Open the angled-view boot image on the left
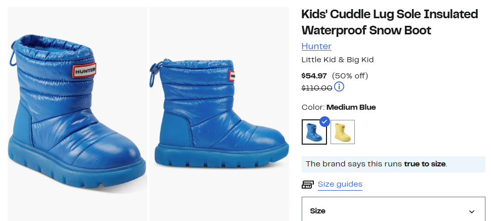The height and width of the screenshot is (221, 491). 77,114
